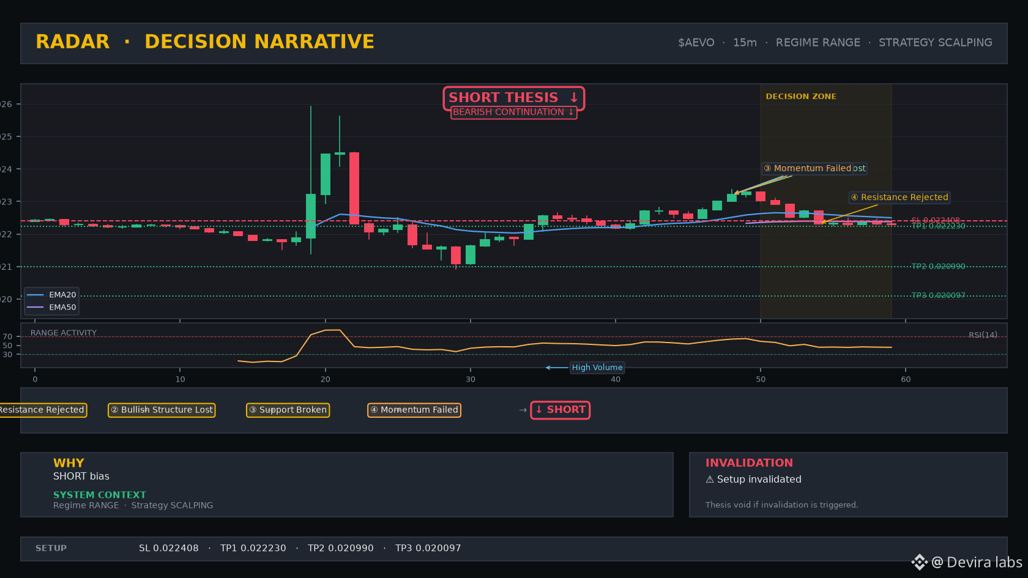Click the SL 0.022408 label on the chart
Screen dimensions: 1028x578
click(936, 220)
